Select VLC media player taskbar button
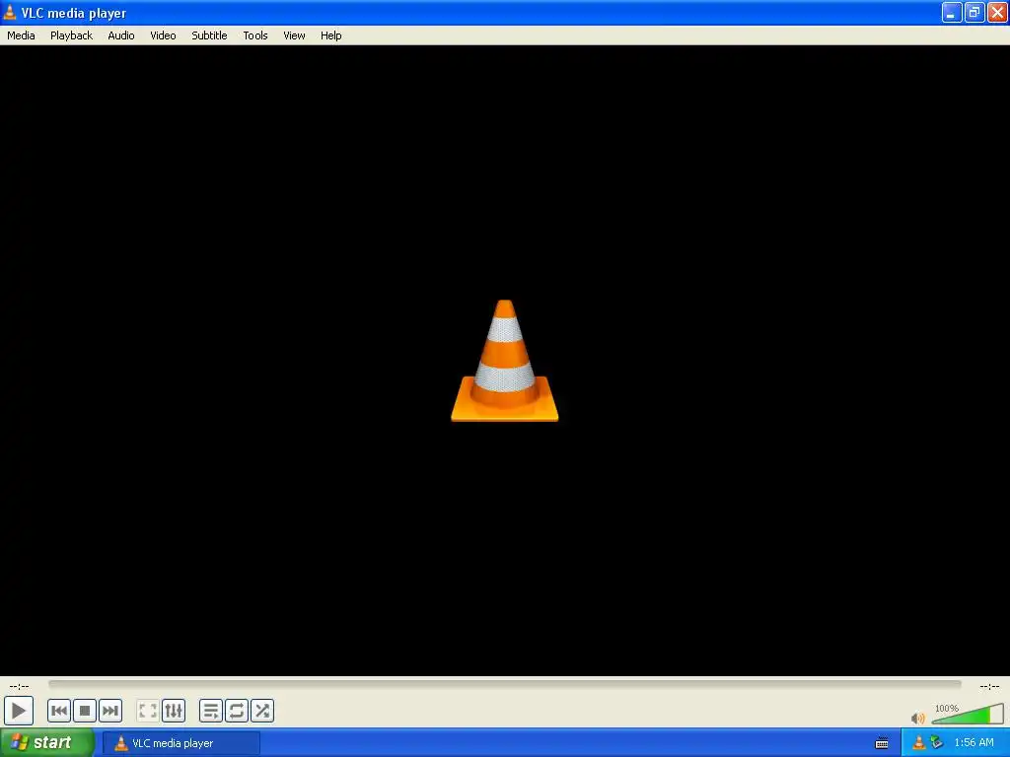Screen dimensions: 1010x757 tap(181, 743)
